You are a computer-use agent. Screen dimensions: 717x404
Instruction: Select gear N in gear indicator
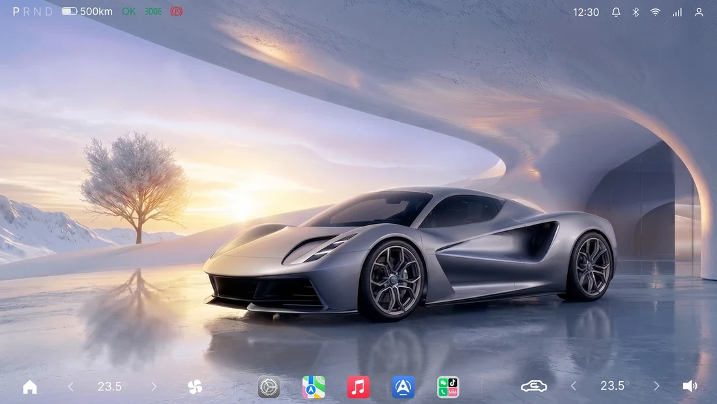pyautogui.click(x=38, y=12)
